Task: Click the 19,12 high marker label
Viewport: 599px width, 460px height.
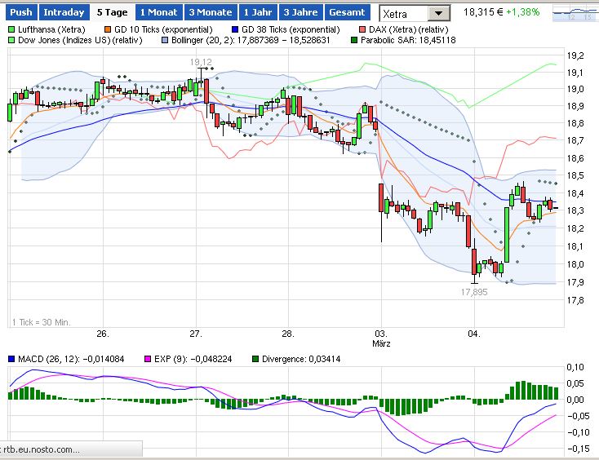Action: click(x=201, y=62)
